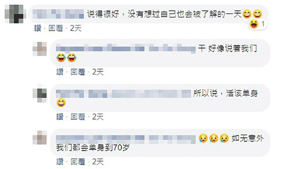286x169 pixels.
Task: Like the reply about 单身到70岁
Action: click(x=60, y=162)
